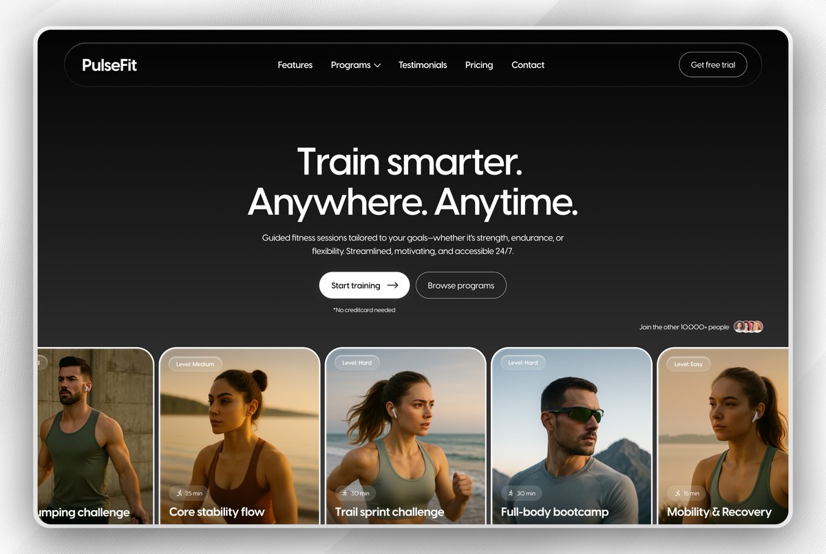
Task: Open the Core stability flow card
Action: pyautogui.click(x=240, y=436)
